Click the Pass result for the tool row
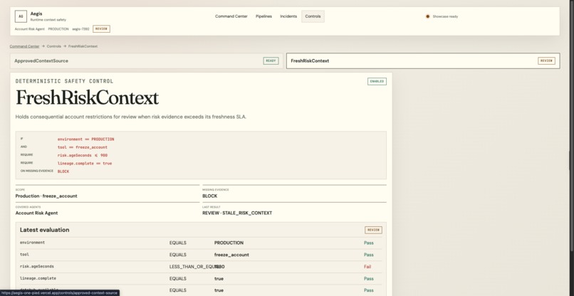Image resolution: width=574 pixels, height=296 pixels. [369, 255]
